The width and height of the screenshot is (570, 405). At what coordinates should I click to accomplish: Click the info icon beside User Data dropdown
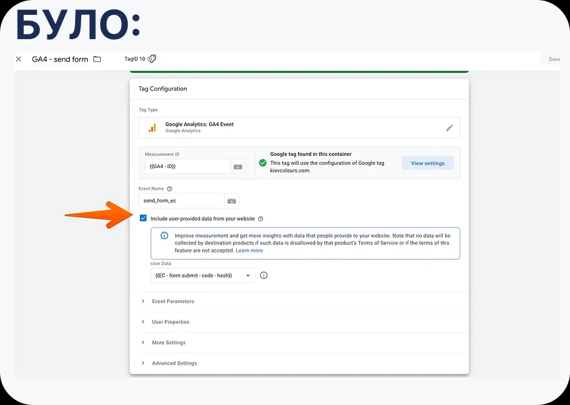264,275
